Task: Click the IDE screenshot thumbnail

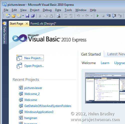Action: coord(105,88)
